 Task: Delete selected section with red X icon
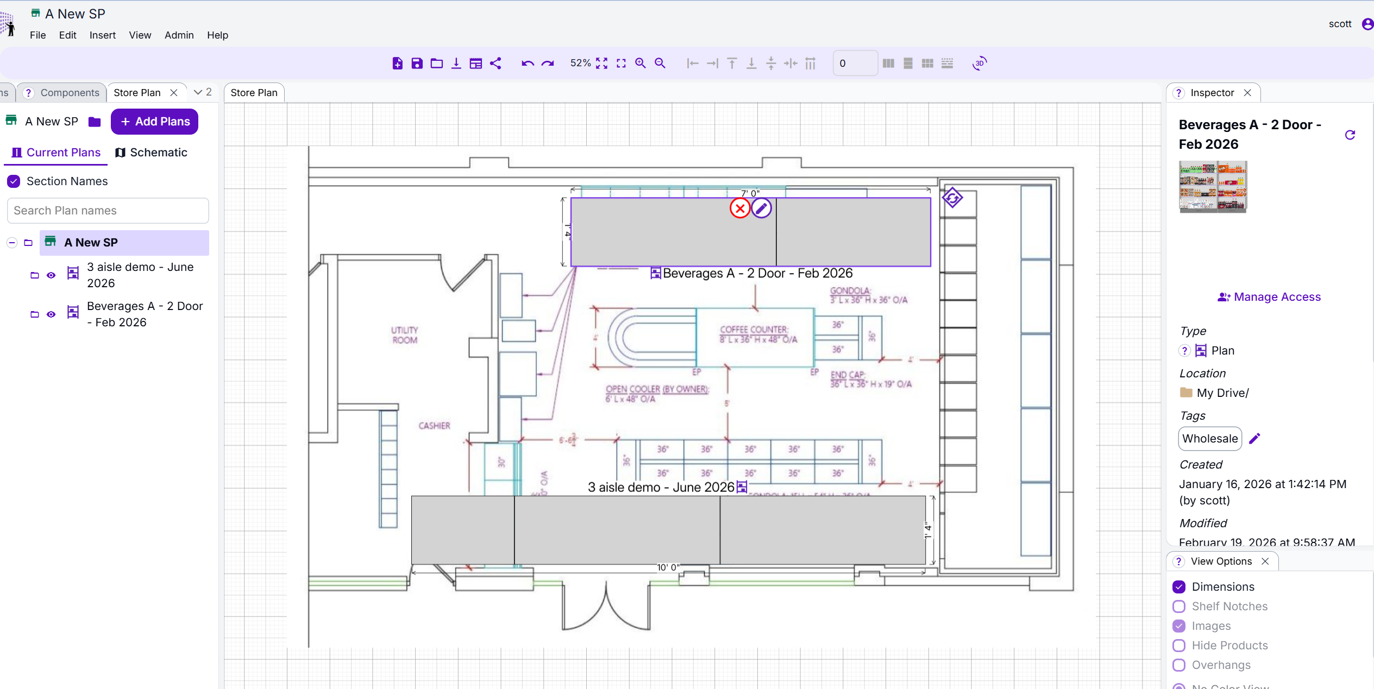tap(740, 208)
